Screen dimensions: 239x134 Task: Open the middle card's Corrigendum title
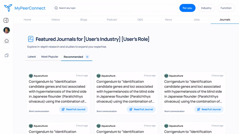point(125,91)
